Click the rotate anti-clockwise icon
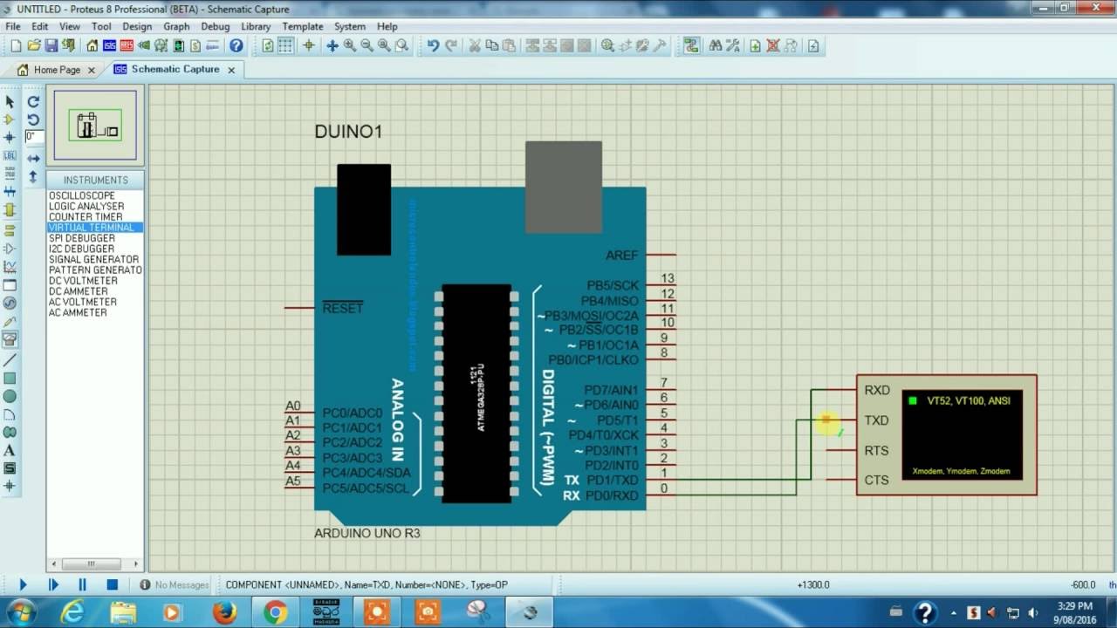This screenshot has height=628, width=1117. click(33, 119)
